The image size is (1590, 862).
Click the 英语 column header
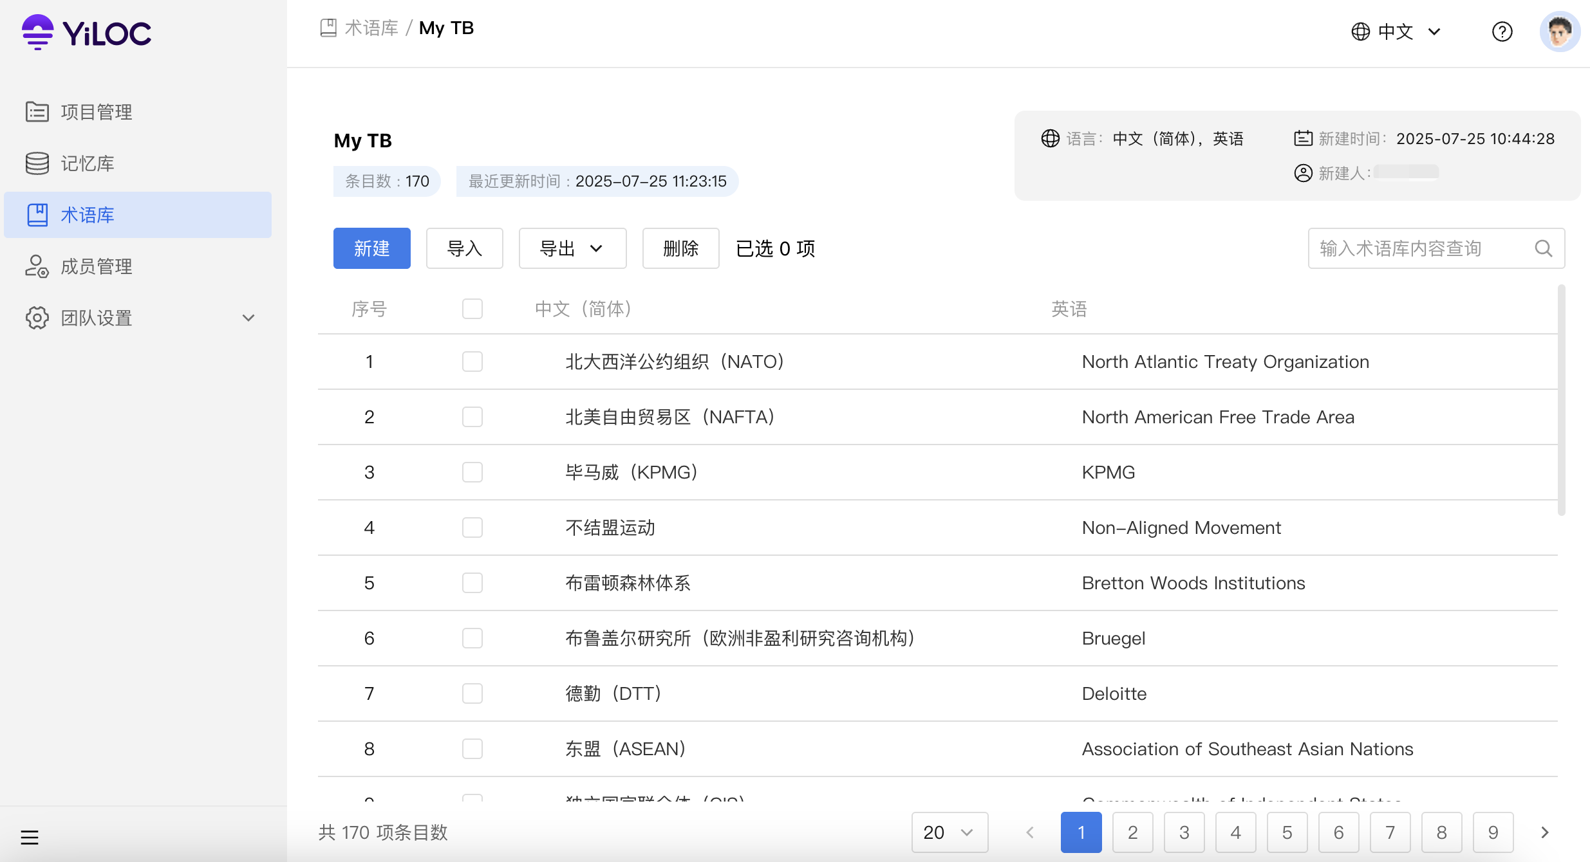pos(1069,309)
